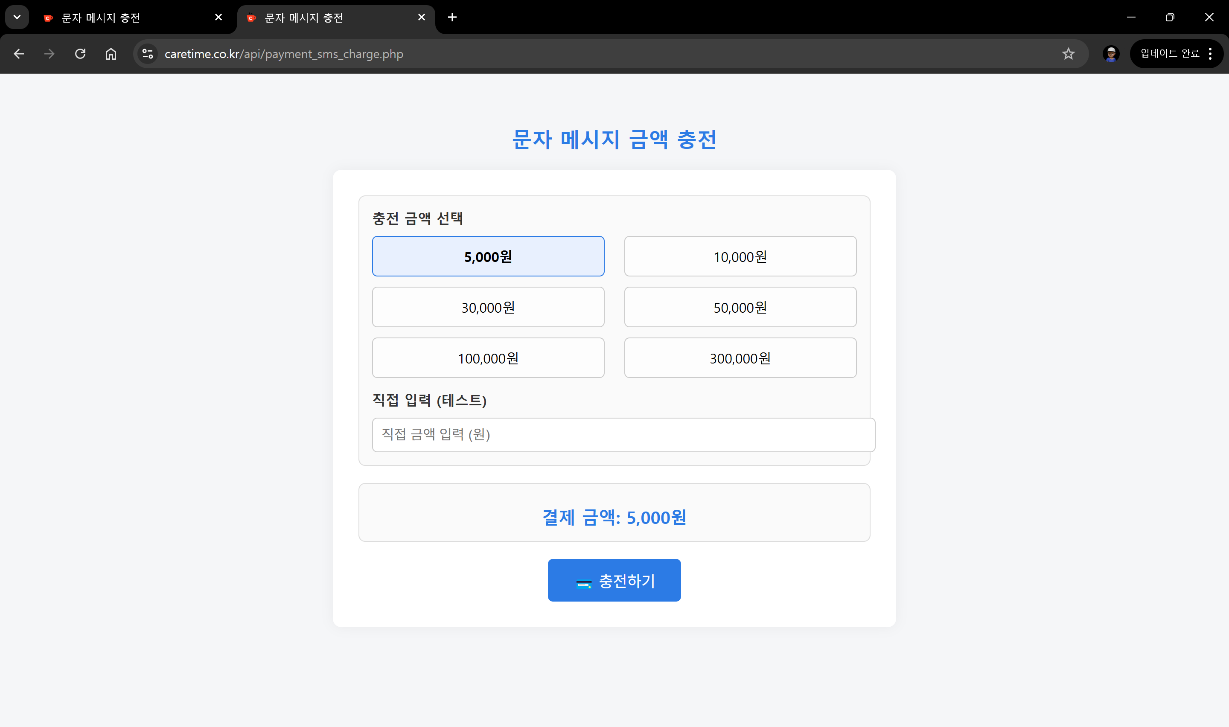Open the tab search chevron dropdown
This screenshot has width=1229, height=727.
(x=17, y=17)
